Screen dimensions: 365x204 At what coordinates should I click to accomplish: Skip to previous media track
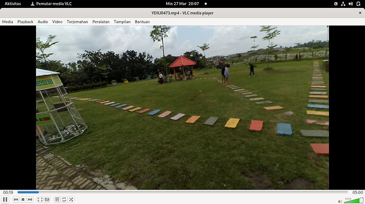(16, 200)
